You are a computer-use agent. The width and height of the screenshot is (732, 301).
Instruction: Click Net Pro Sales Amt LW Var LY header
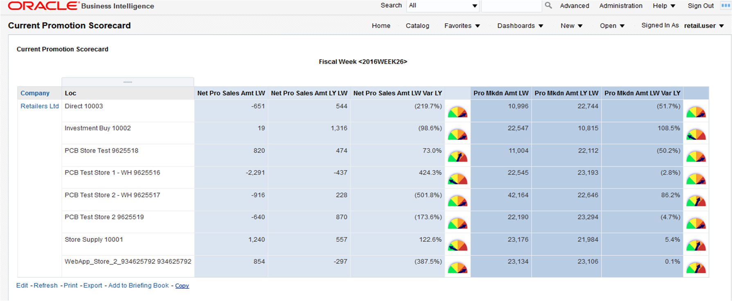(x=398, y=93)
